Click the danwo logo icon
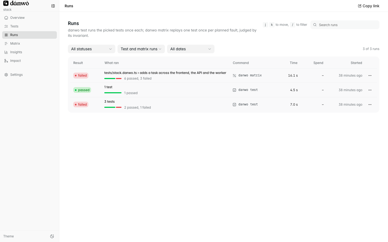 tap(6, 3)
